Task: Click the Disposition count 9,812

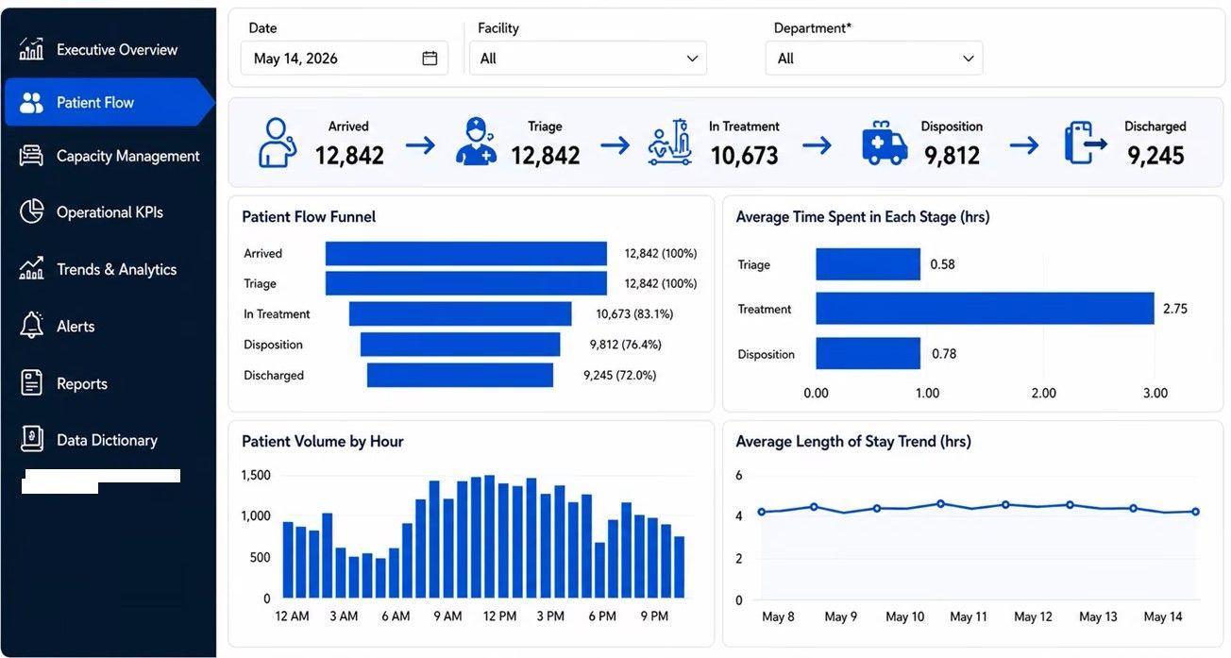Action: (953, 156)
